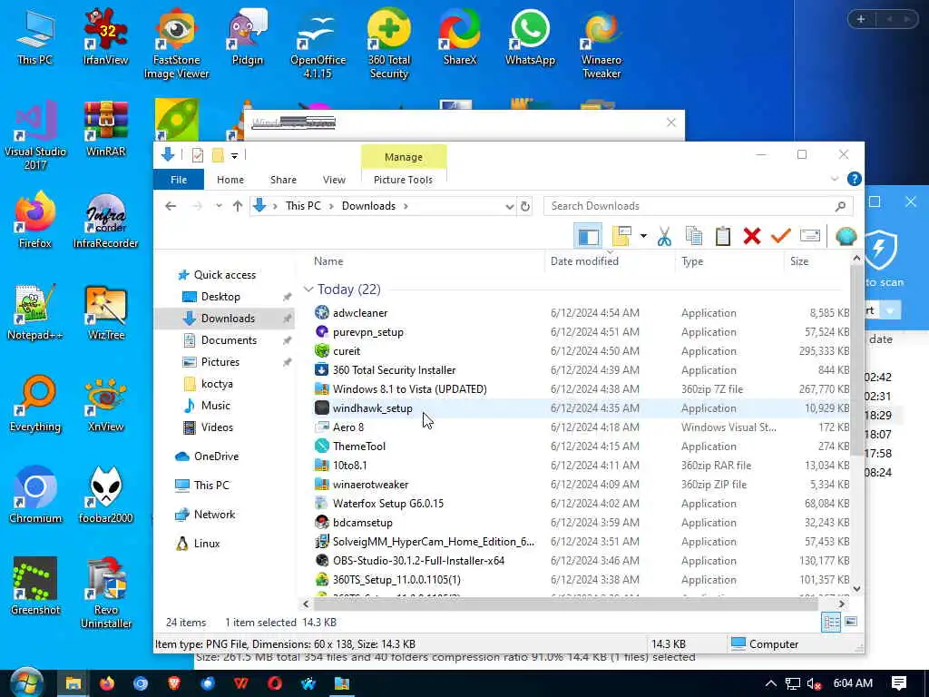
Task: Click the muted volume tray icon
Action: coord(814,683)
